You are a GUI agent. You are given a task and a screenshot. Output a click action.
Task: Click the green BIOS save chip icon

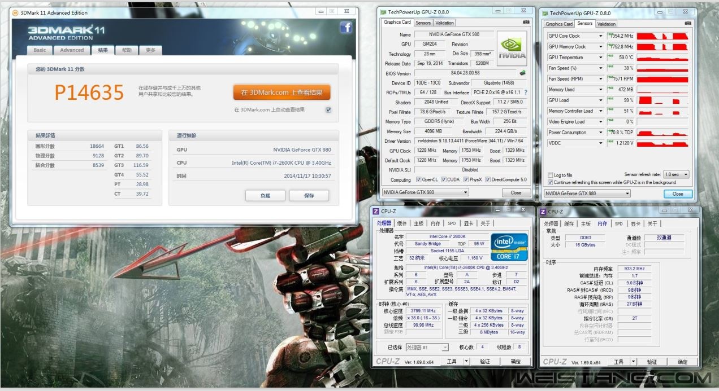coord(523,73)
